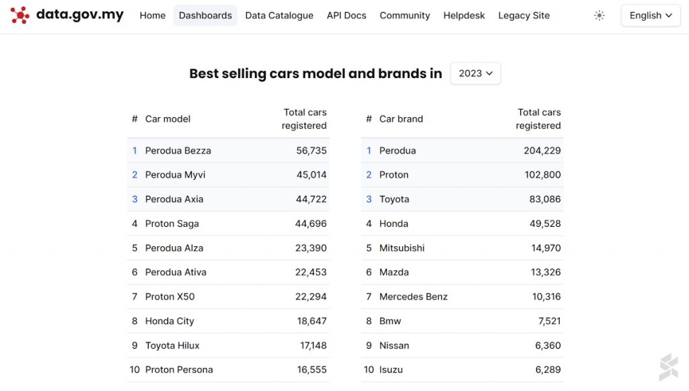Open the Community menu item
Screen dimensions: 689x391
click(x=404, y=15)
